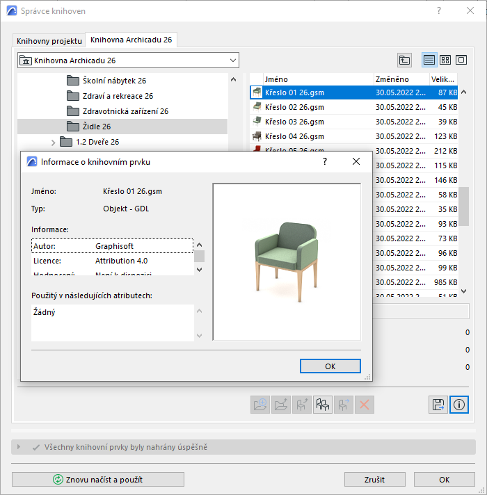Screen dimensions: 487x495
Task: Click OK in the info dialog
Action: 330,366
